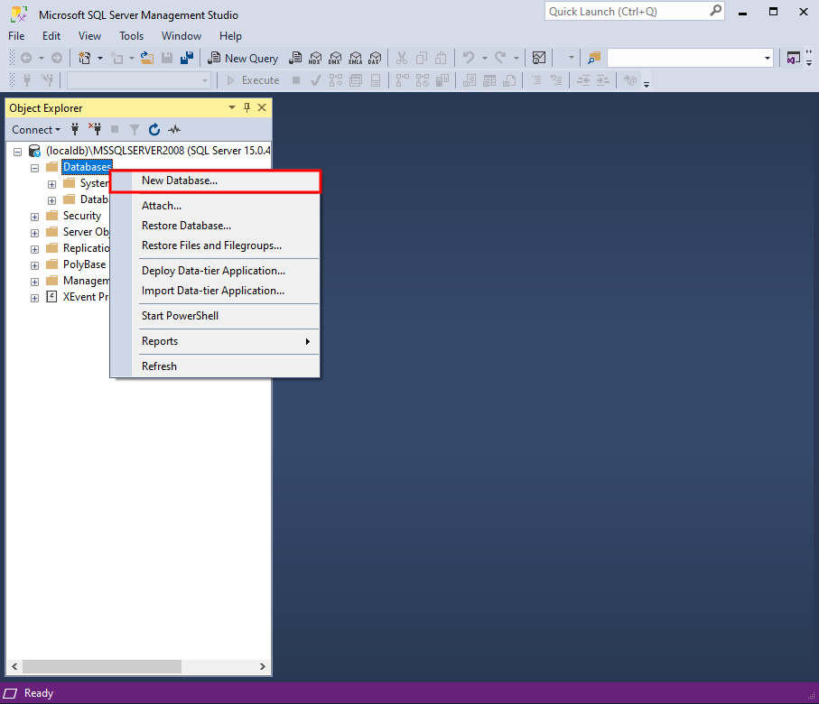This screenshot has width=819, height=704.
Task: Open a new DAX query window
Action: (x=375, y=58)
